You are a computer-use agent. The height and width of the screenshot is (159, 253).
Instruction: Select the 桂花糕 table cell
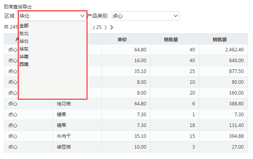77,104
